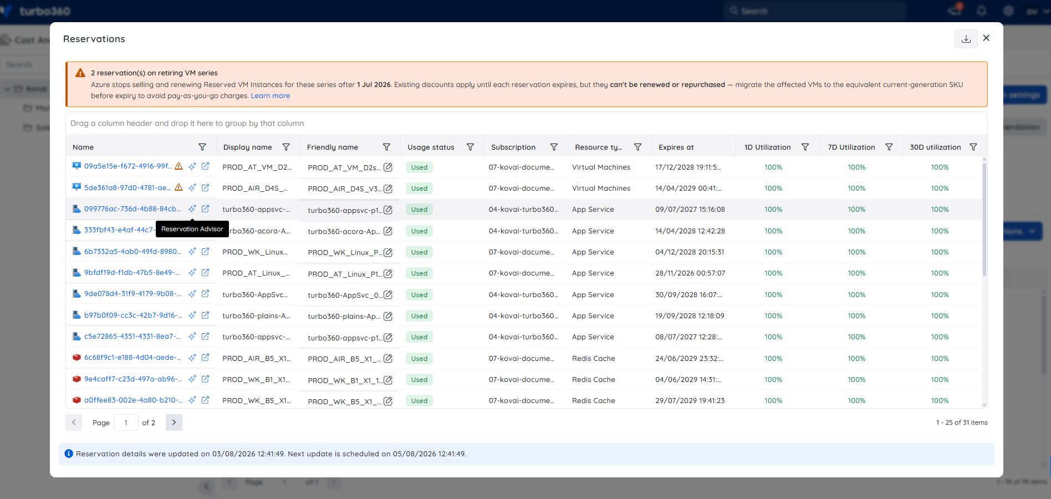The image size is (1051, 499).
Task: Close the Reservations dialog
Action: 986,38
